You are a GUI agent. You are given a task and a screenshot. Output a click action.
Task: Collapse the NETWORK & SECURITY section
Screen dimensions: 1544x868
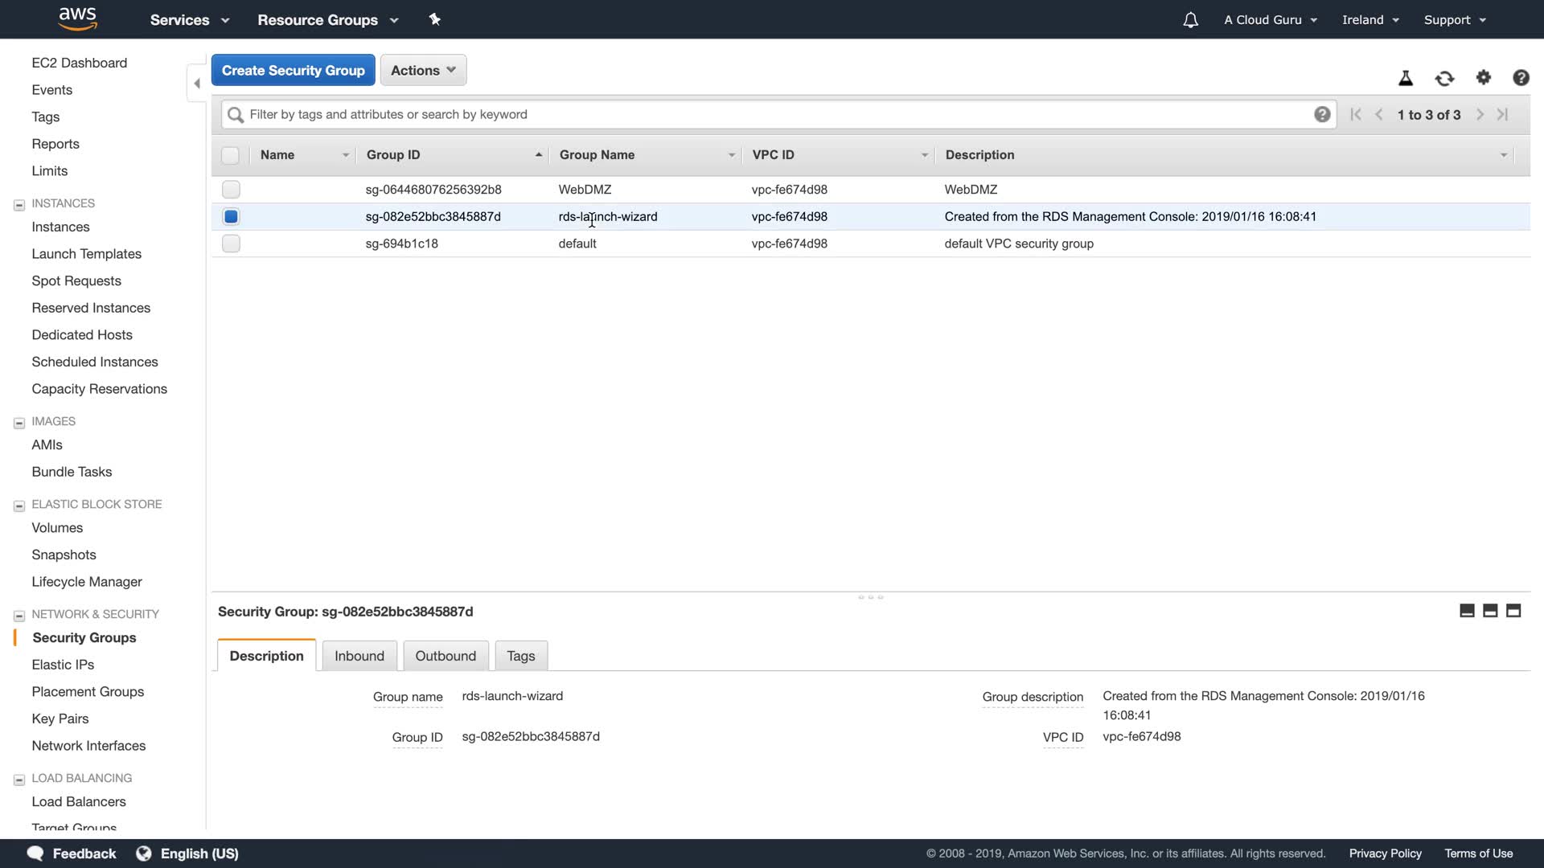click(19, 616)
